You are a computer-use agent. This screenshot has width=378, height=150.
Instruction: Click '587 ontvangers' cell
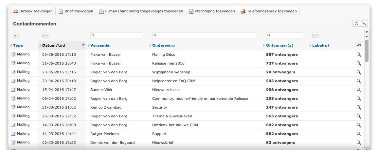[x=282, y=54]
